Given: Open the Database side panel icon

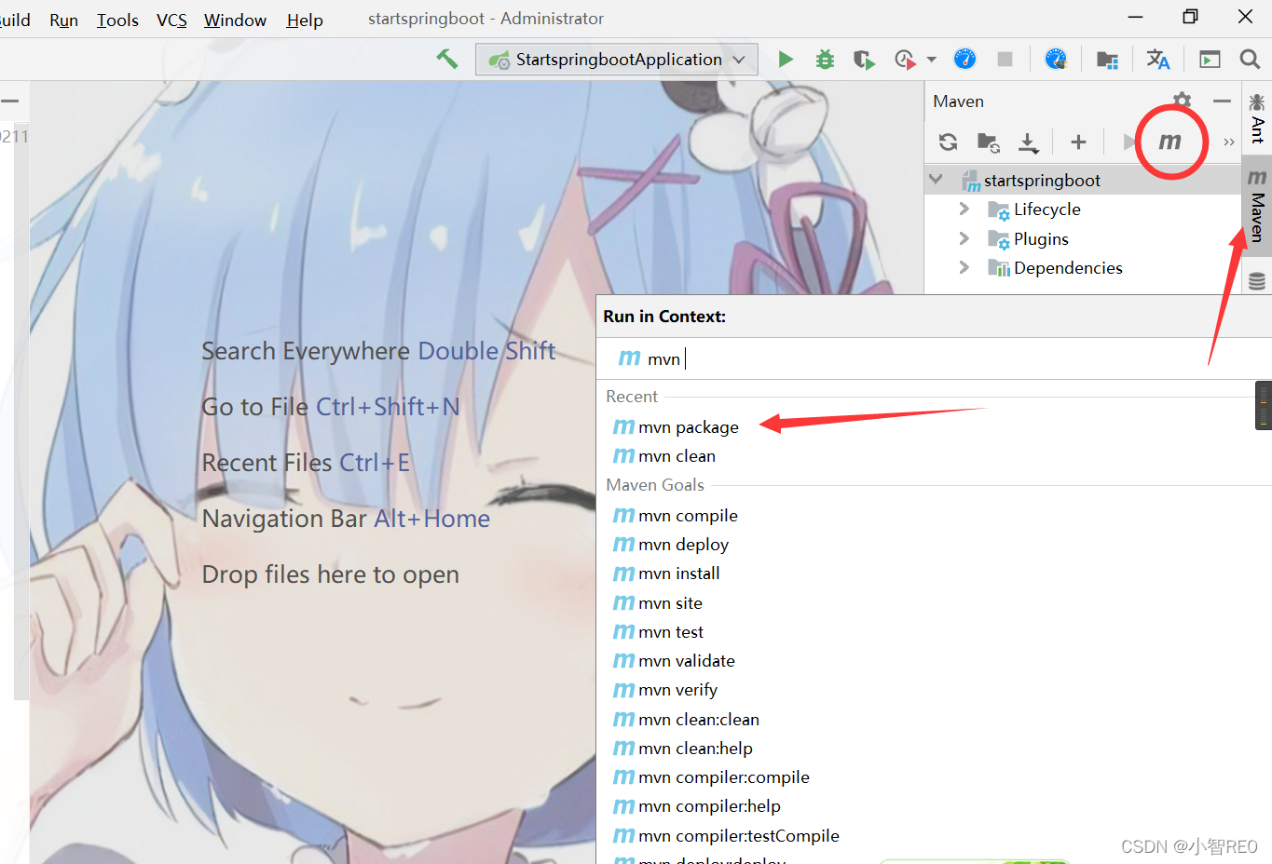Looking at the screenshot, I should click(1257, 280).
